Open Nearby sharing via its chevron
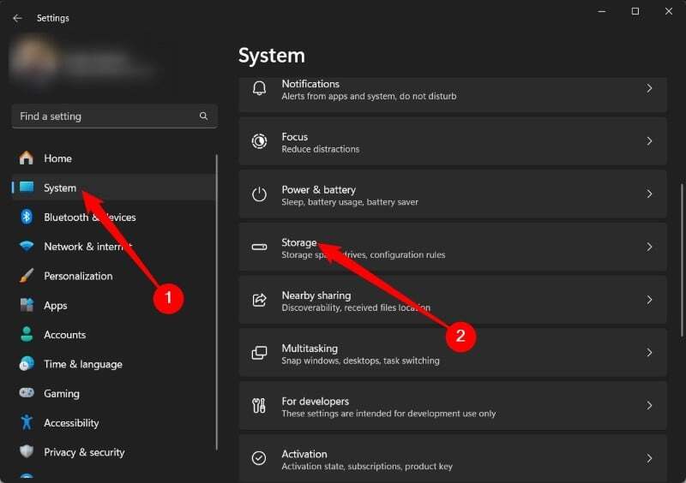The width and height of the screenshot is (686, 483). 649,300
